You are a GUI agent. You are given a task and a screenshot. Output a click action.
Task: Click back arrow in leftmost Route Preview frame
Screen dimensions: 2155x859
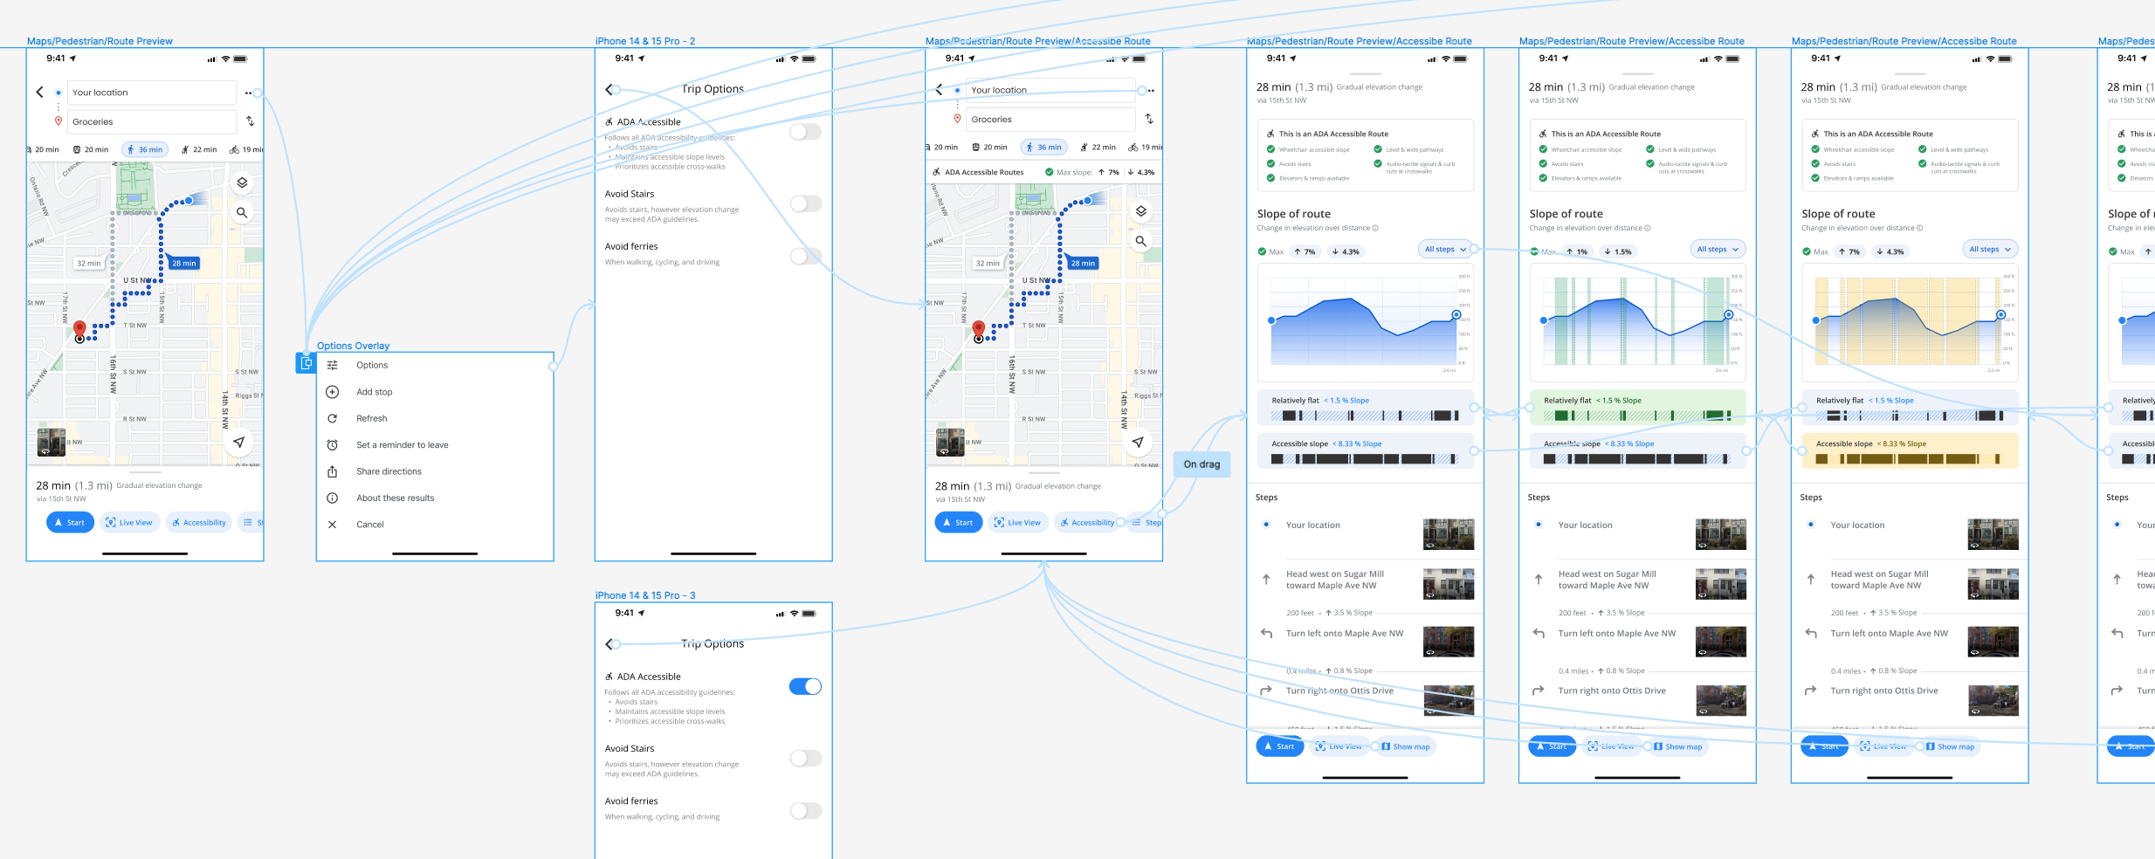39,92
